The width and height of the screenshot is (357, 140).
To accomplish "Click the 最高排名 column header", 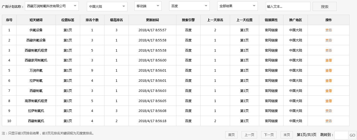I will click(x=117, y=20).
